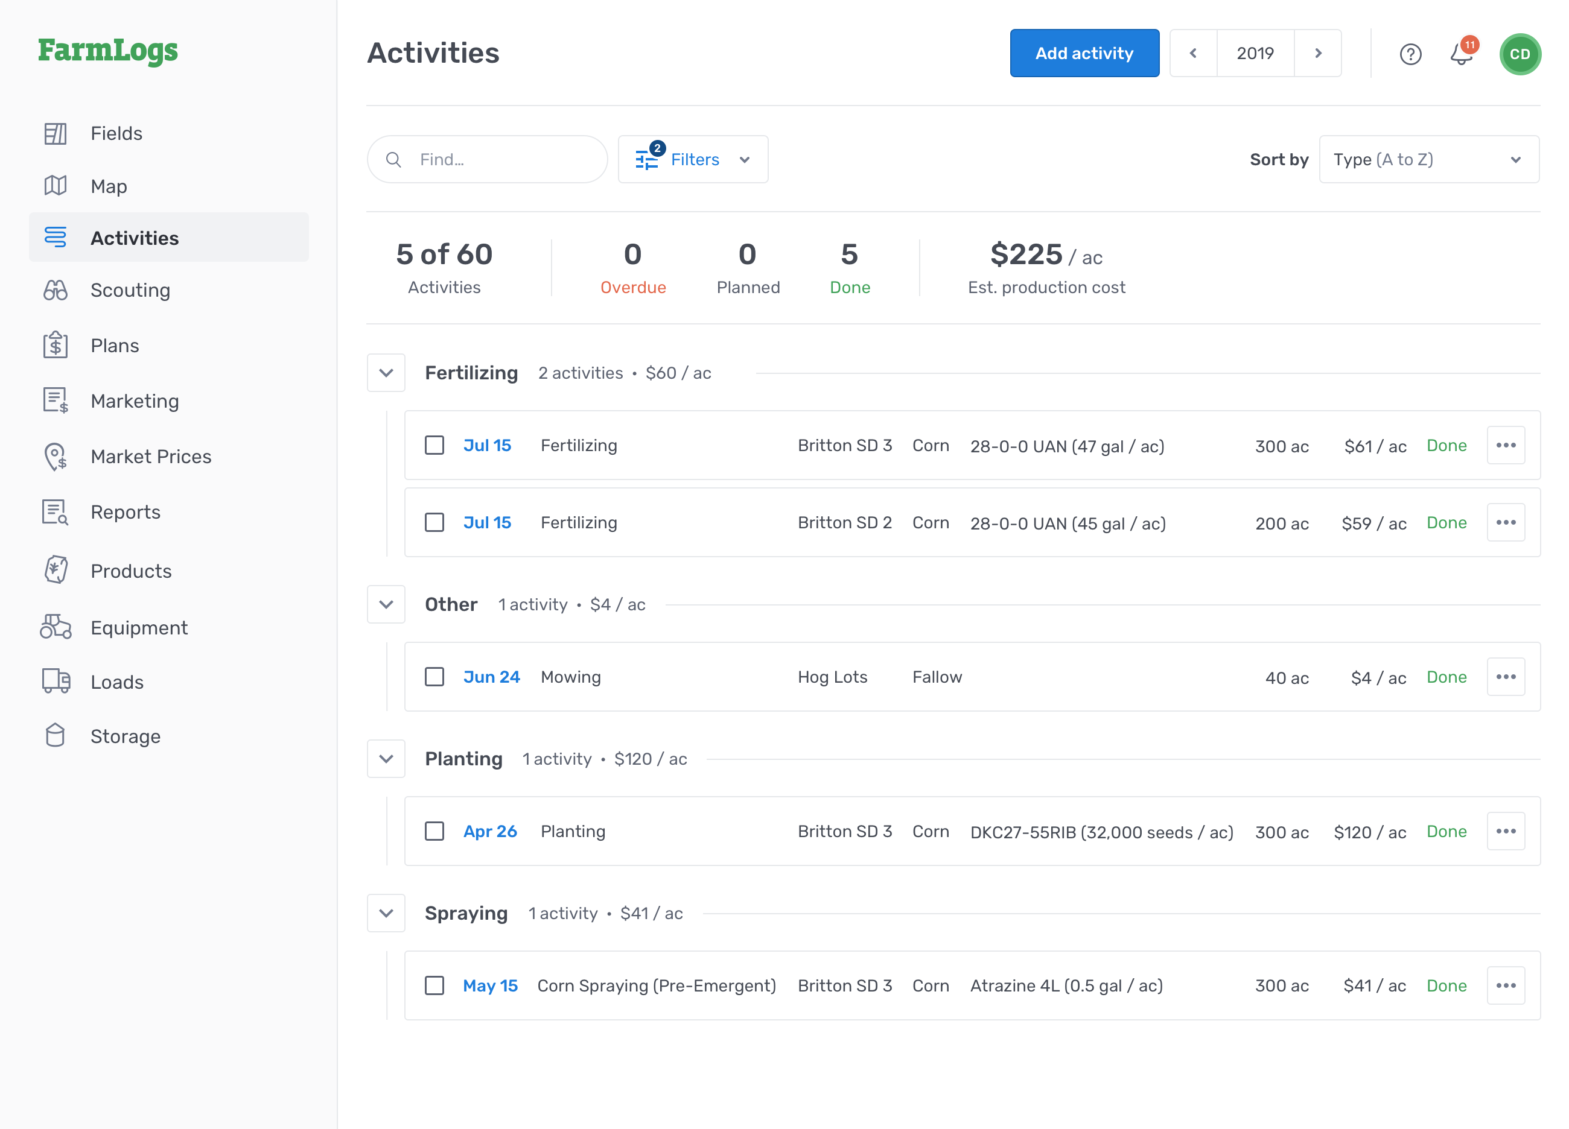Click the '5 of 60' Activities summary
The height and width of the screenshot is (1129, 1569).
pos(444,268)
